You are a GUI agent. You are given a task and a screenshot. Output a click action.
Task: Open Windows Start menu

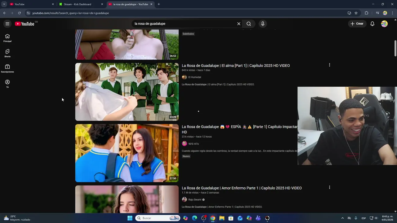[130, 218]
